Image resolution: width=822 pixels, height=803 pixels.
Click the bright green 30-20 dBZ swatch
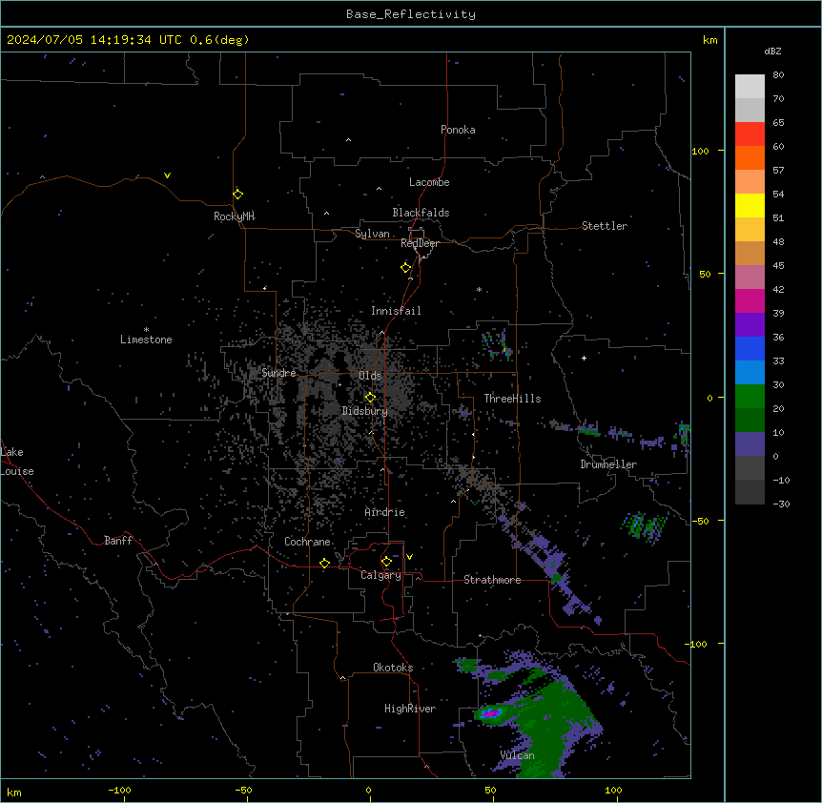click(x=750, y=397)
